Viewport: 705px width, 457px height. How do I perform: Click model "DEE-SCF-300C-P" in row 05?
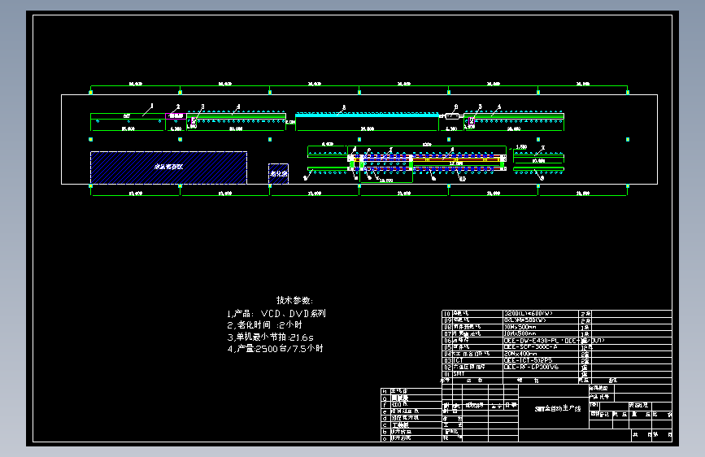(530, 347)
